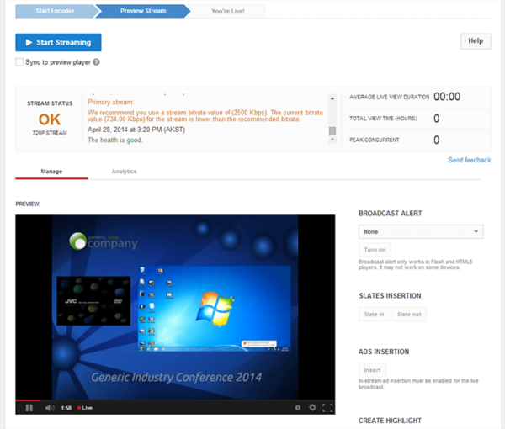Screen dimensions: 505x429
Task: Click the Insert ad button
Action: pos(372,370)
